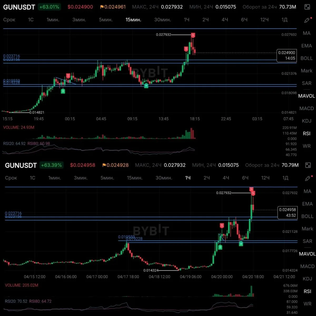Click RSI20: 64.92 indicator label

click(14, 144)
